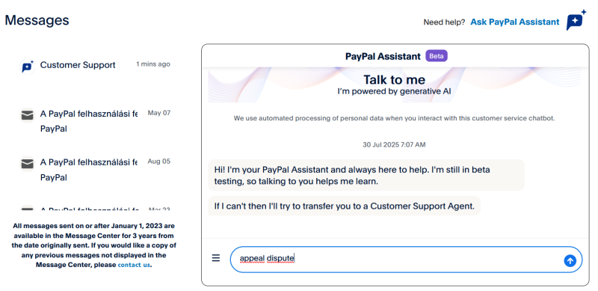Focus the chat input with appeal dispute

click(406, 260)
